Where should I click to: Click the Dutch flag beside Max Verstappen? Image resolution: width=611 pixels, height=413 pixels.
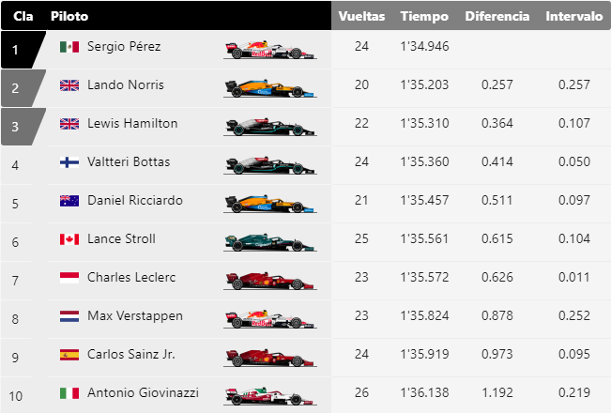coord(69,316)
